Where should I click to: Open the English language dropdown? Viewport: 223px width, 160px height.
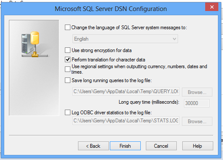tap(125, 39)
